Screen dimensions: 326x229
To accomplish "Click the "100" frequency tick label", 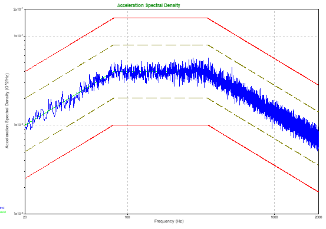I will (127, 217).
